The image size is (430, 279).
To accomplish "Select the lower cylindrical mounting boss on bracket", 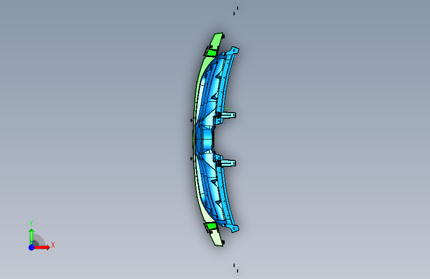I will pyautogui.click(x=229, y=163).
